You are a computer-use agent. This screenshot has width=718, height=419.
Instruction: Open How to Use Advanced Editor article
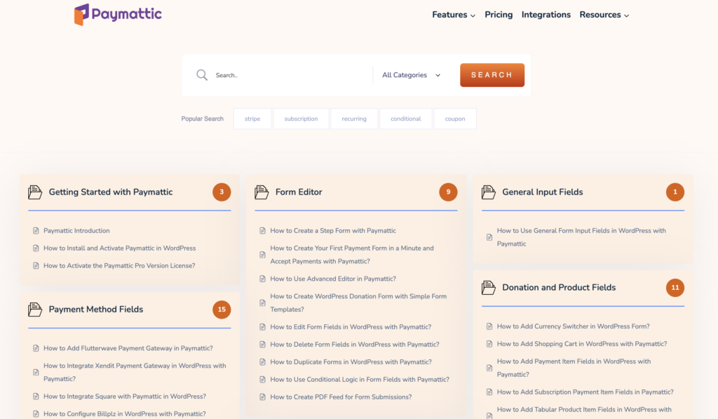[x=333, y=279]
